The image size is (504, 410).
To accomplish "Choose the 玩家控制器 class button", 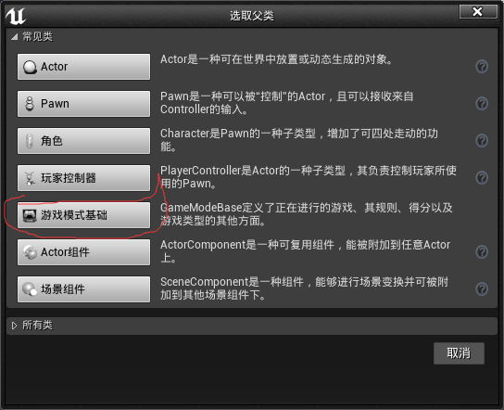I will pyautogui.click(x=84, y=178).
